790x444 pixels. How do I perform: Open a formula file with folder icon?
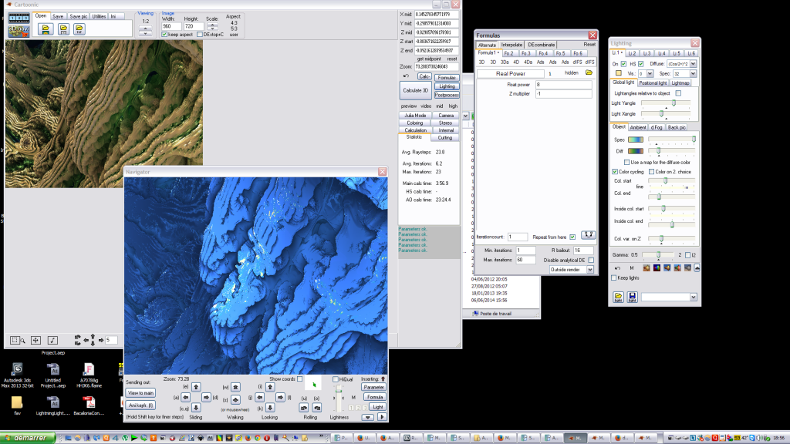coord(589,72)
